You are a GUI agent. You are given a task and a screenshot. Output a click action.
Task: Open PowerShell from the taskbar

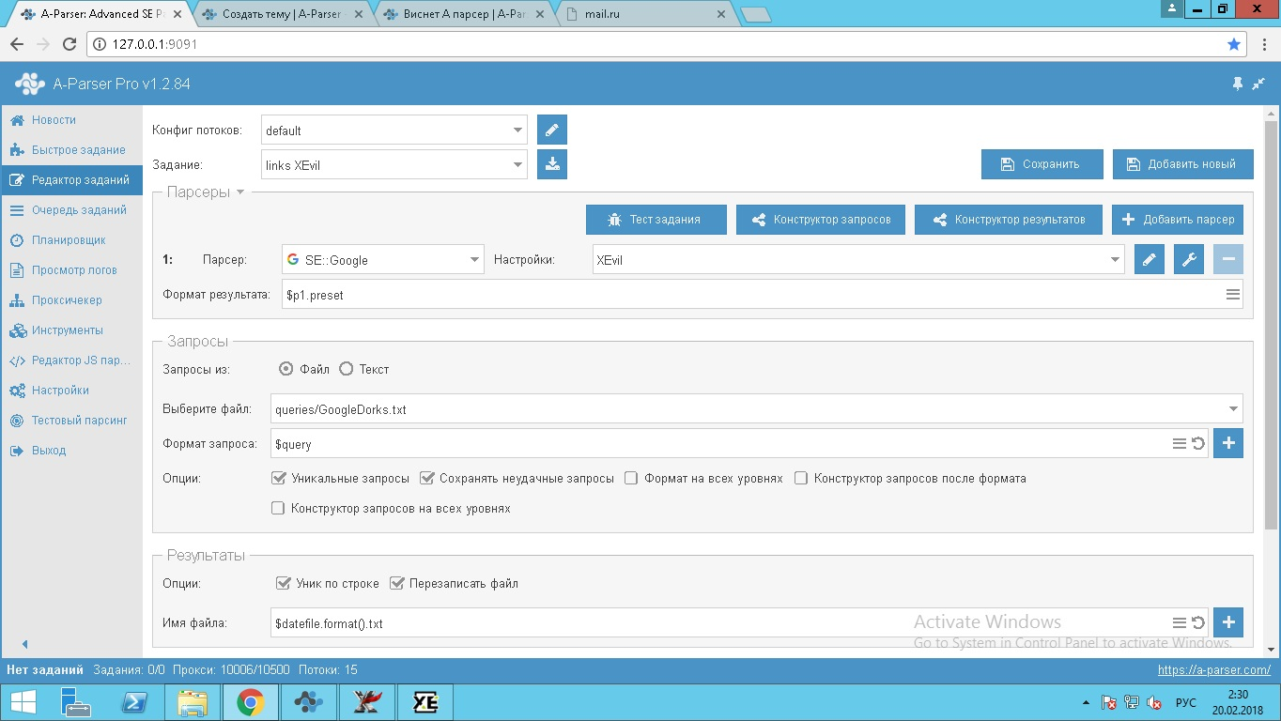135,702
